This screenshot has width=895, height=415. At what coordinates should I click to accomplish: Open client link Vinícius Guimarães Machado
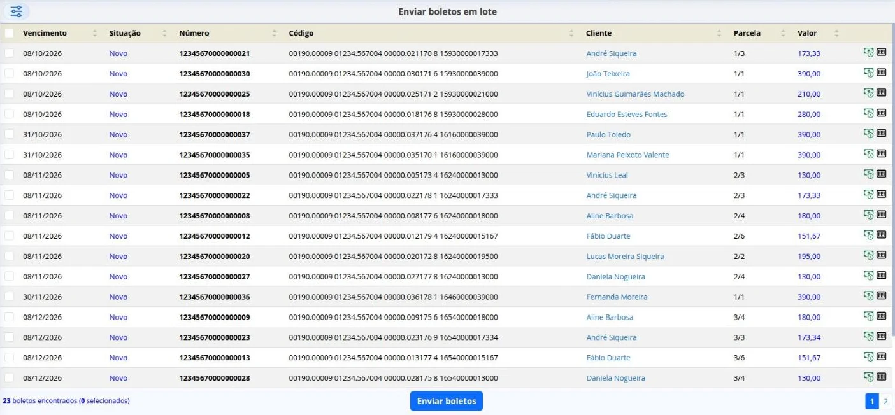(x=635, y=94)
